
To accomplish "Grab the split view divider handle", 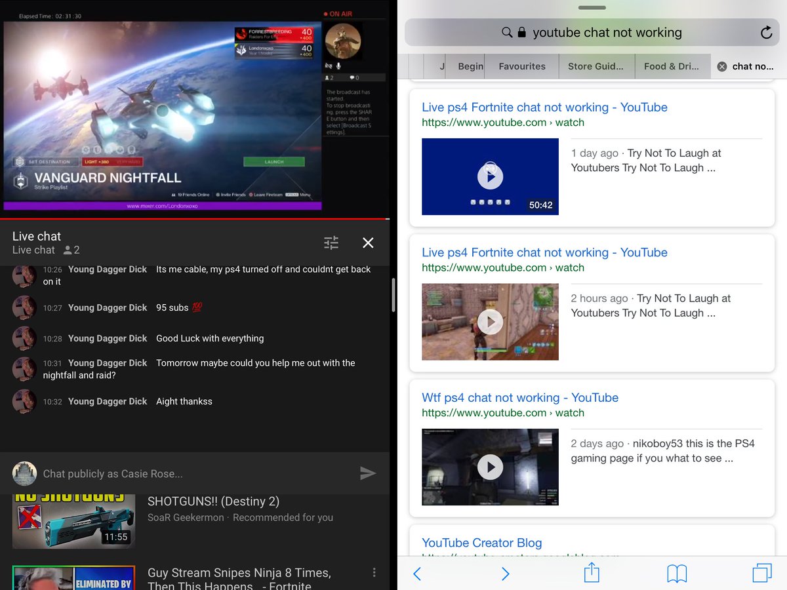I will (393, 295).
